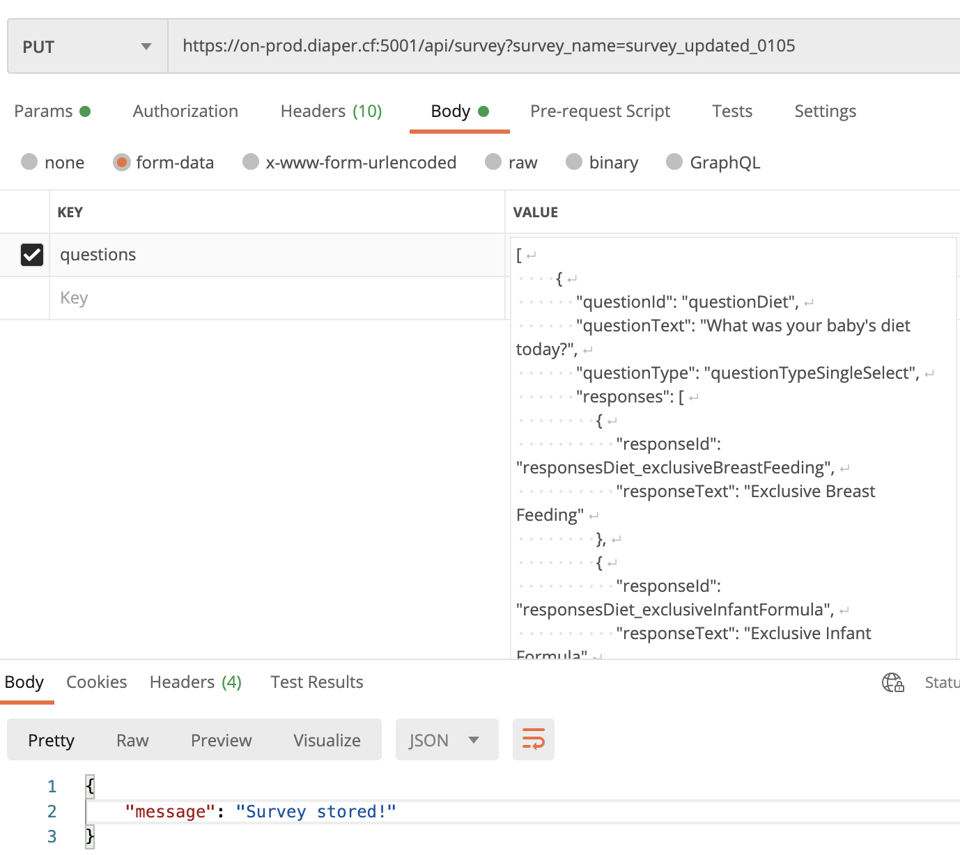Open the Test Results tab
The width and height of the screenshot is (960, 855).
point(317,682)
